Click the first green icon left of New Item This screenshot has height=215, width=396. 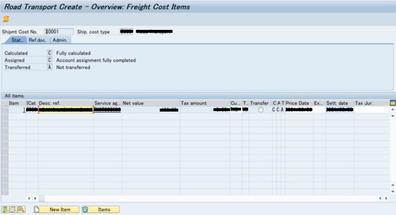[5, 209]
